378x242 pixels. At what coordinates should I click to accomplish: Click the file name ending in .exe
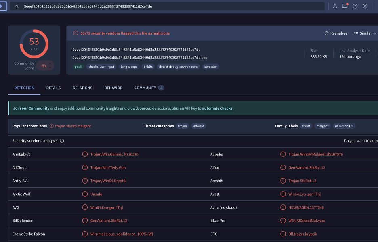point(140,58)
